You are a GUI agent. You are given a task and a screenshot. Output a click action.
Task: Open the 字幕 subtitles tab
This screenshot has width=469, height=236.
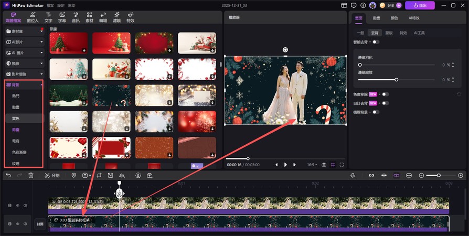tap(62, 17)
